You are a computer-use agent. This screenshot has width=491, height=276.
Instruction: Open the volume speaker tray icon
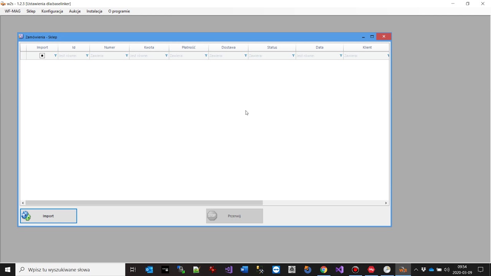coord(447,269)
